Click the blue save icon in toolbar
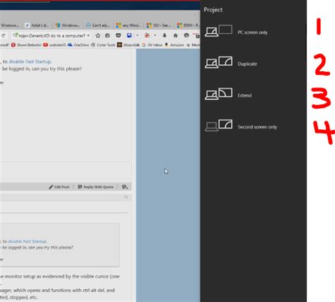 pyautogui.click(x=129, y=35)
